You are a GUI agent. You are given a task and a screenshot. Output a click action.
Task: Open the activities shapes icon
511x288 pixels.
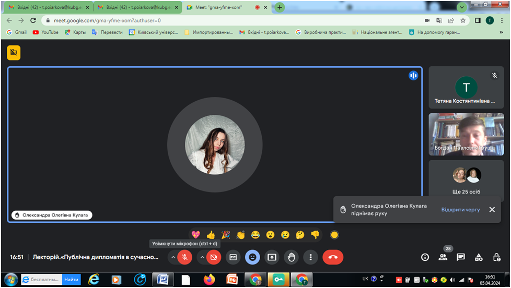[479, 257]
